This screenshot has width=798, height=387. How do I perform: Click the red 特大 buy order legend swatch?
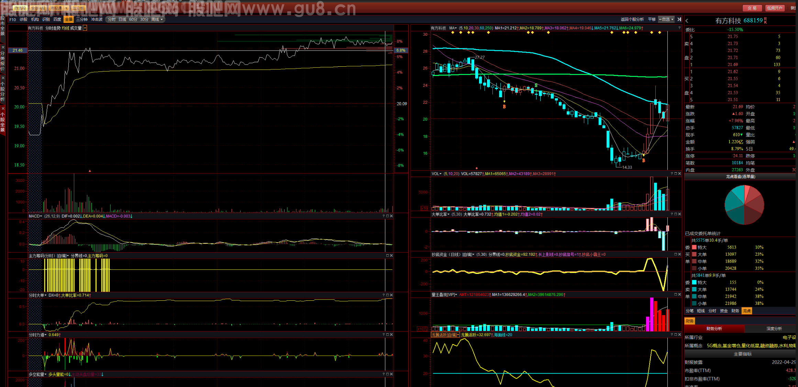click(694, 247)
